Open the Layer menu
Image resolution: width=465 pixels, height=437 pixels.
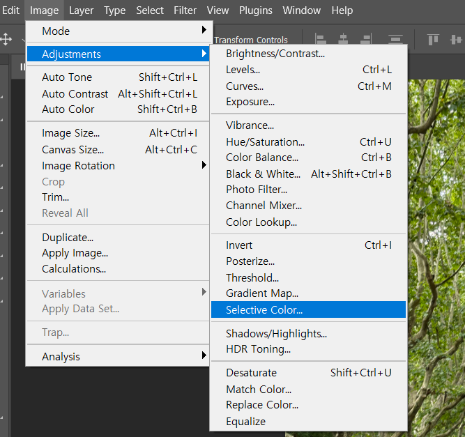coord(82,10)
